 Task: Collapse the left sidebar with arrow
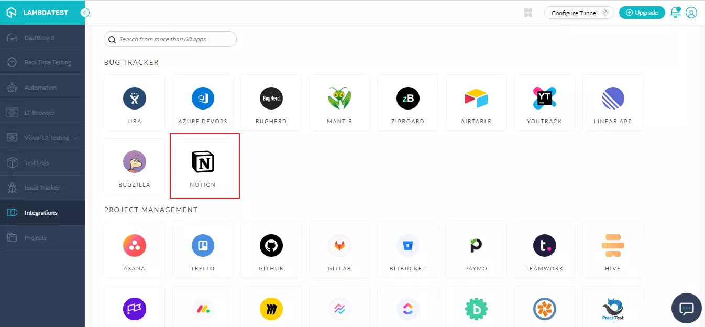85,13
